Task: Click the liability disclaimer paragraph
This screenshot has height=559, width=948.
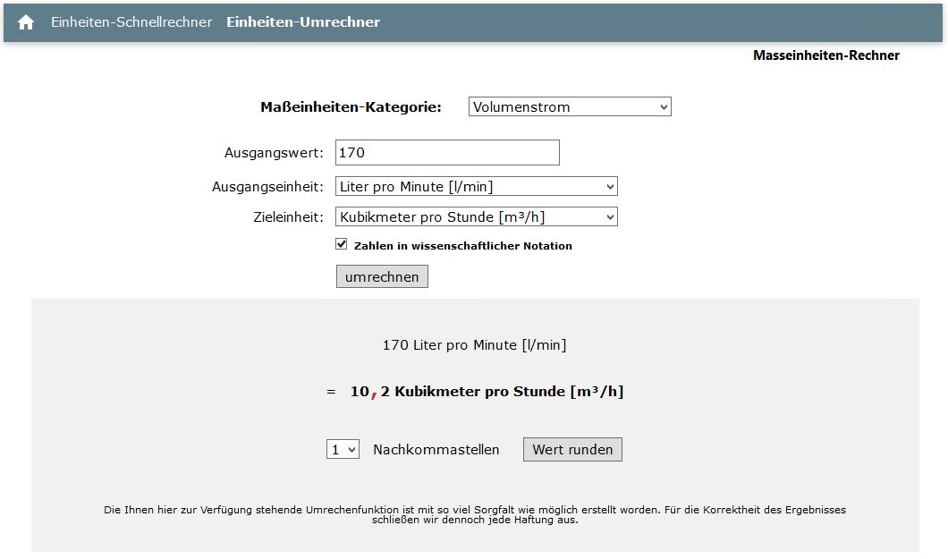Action: point(475,514)
